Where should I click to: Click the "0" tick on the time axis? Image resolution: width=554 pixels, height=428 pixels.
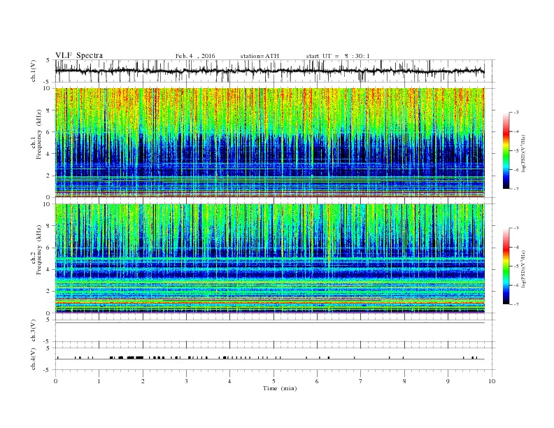click(55, 381)
